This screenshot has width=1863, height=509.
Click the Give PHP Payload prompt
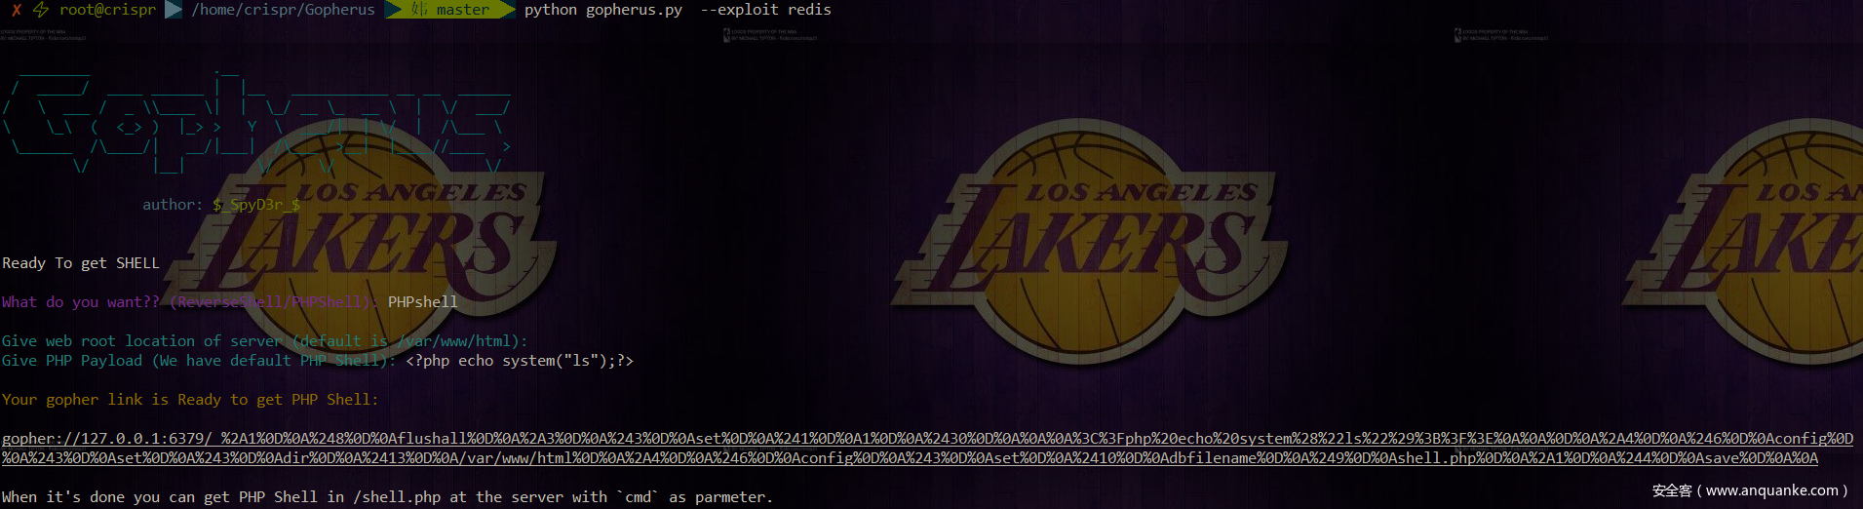pyautogui.click(x=199, y=361)
